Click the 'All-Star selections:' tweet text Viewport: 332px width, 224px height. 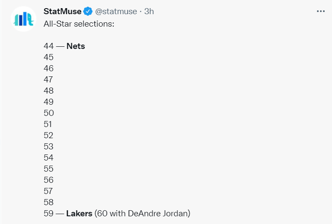79,24
